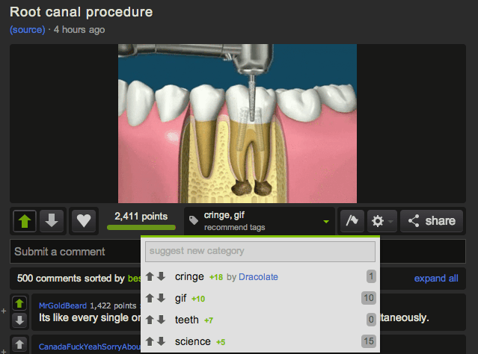Screen dimensions: 478x354
Task: Upvote the science tag
Action: click(x=150, y=341)
